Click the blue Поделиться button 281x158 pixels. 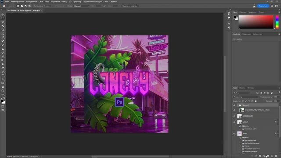(x=263, y=6)
